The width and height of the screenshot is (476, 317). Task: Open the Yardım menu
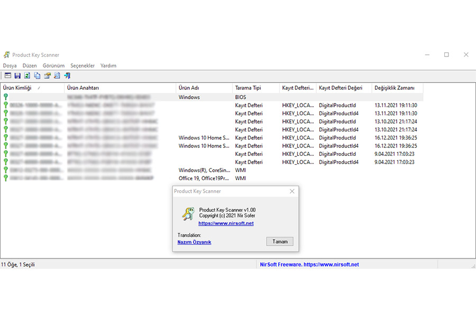tap(108, 66)
